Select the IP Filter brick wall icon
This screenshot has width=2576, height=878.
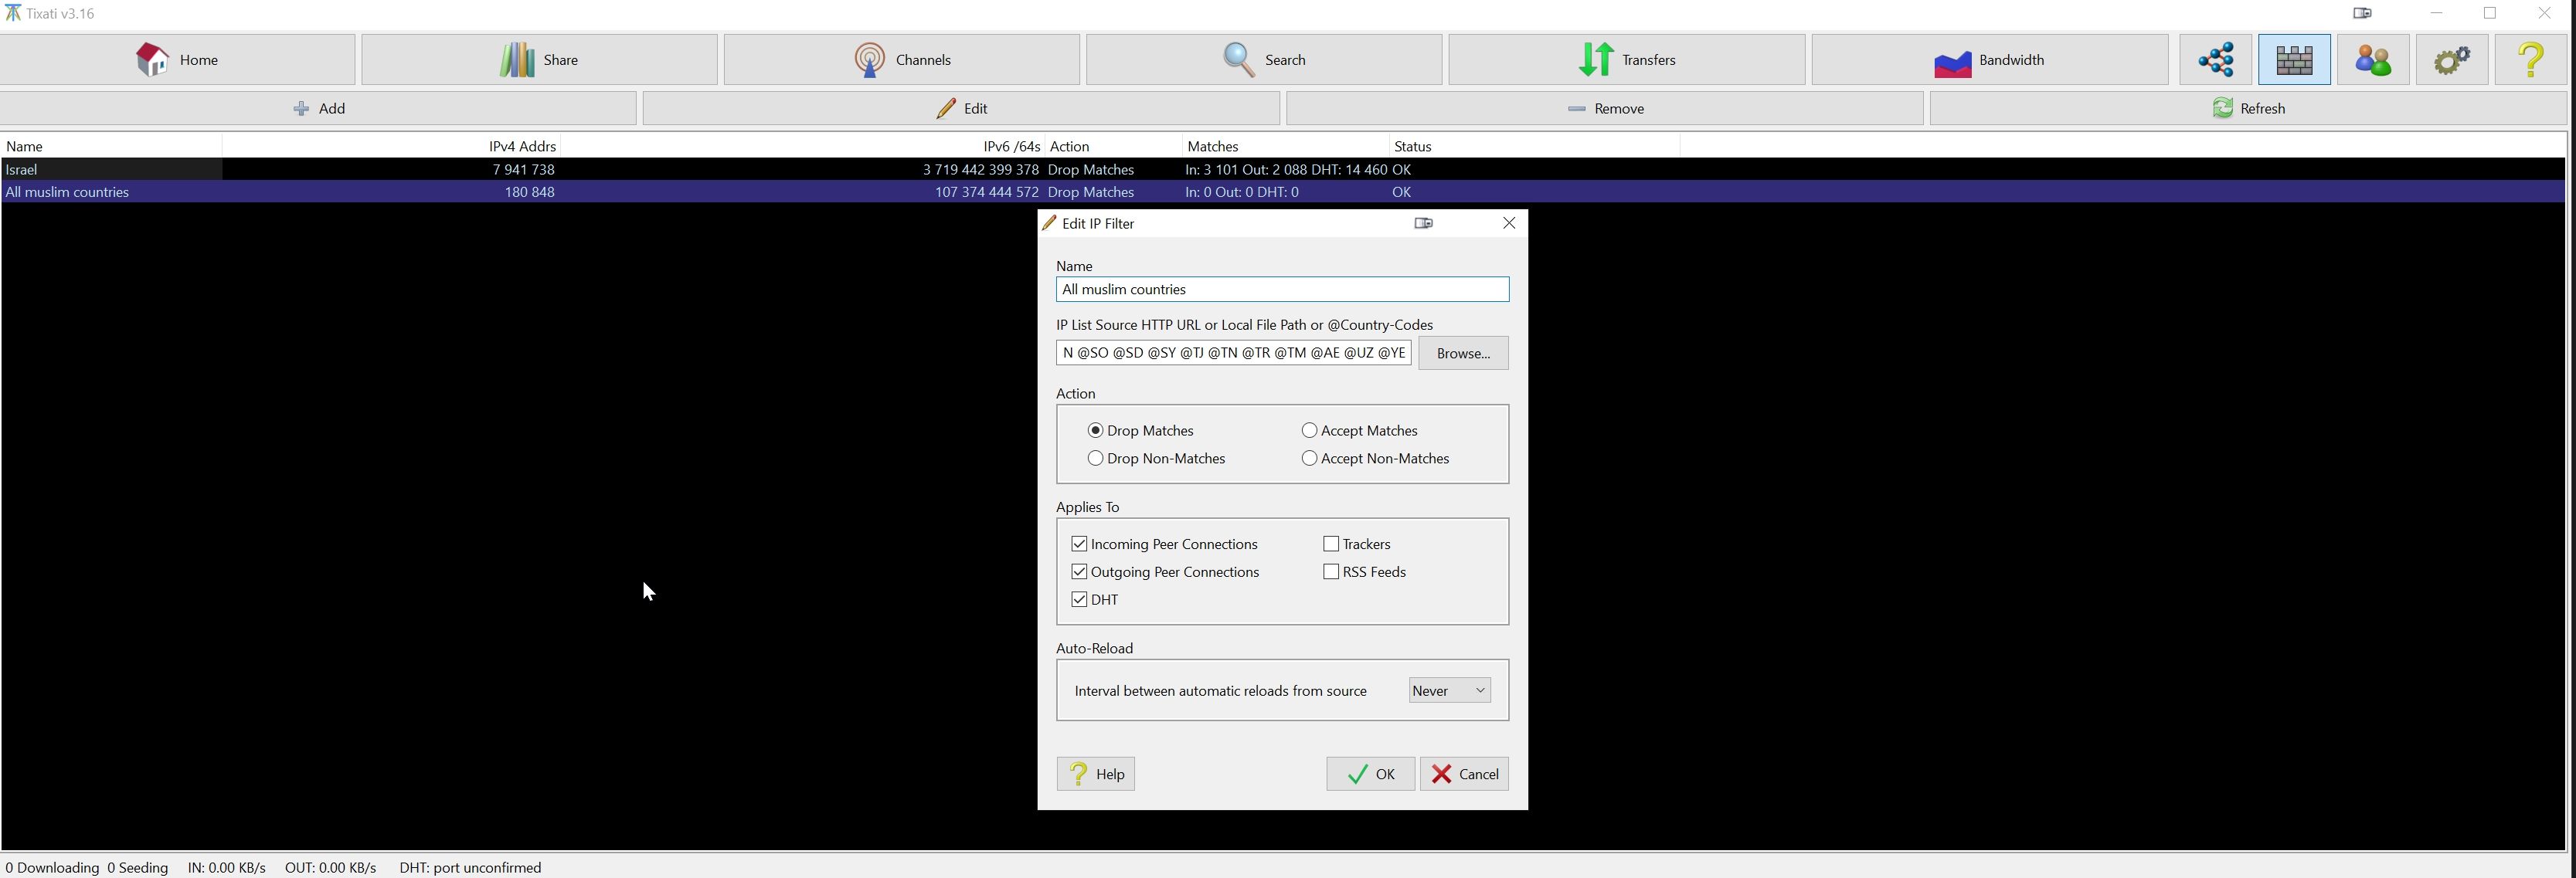click(2294, 60)
